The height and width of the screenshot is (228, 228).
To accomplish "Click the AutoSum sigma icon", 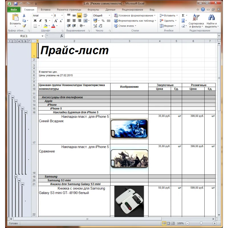I will click(183, 15).
